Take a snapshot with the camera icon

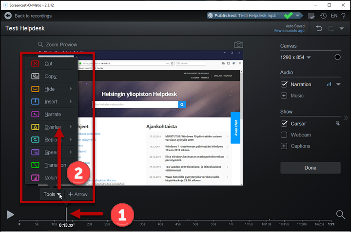238,45
